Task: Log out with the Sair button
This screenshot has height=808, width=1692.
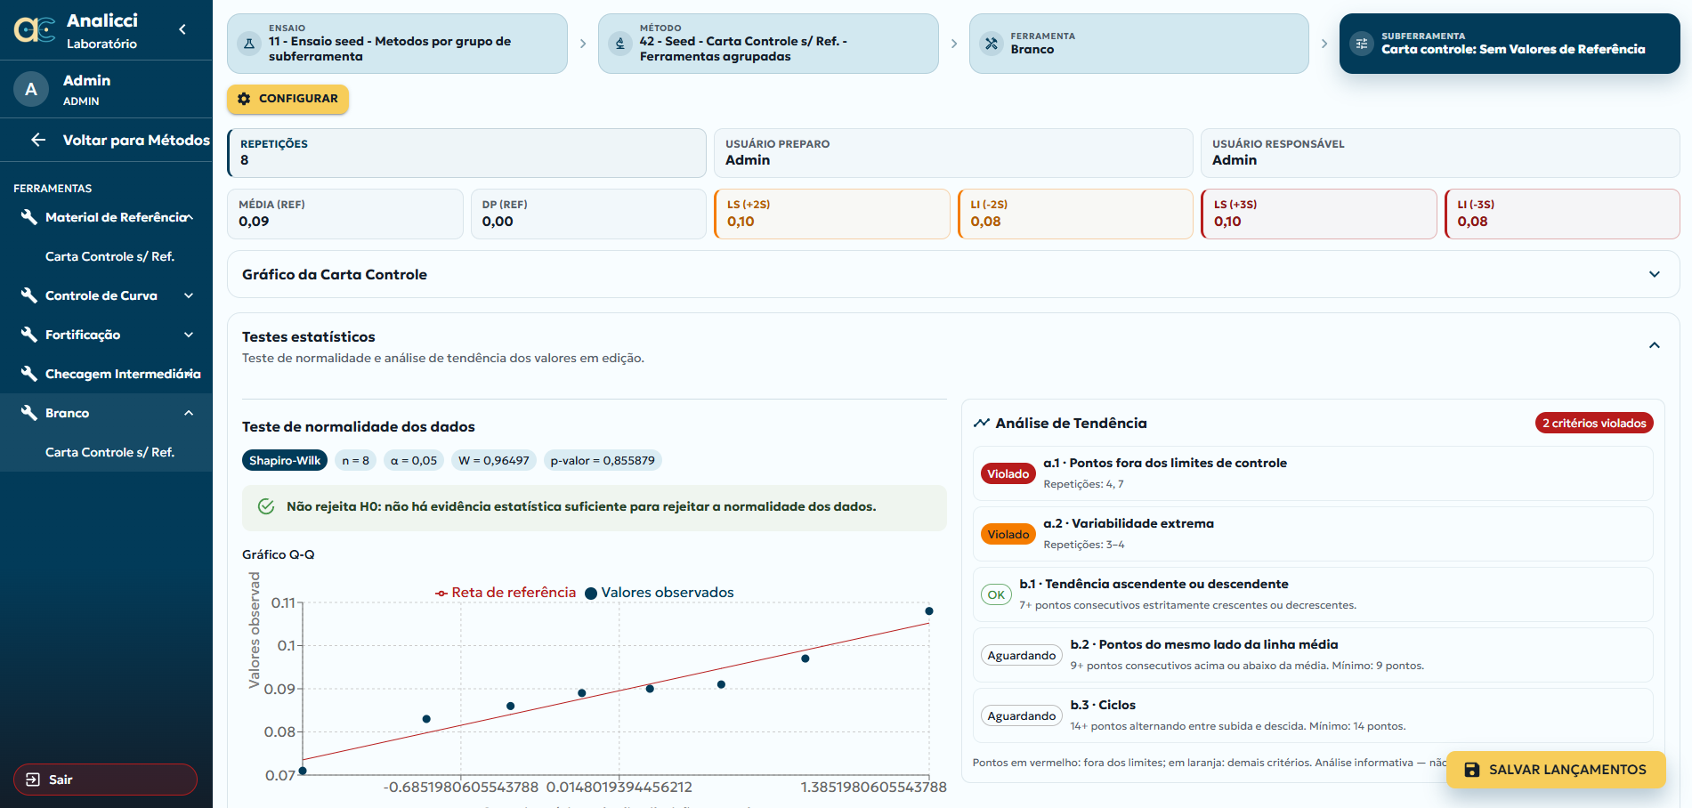Action: click(105, 780)
